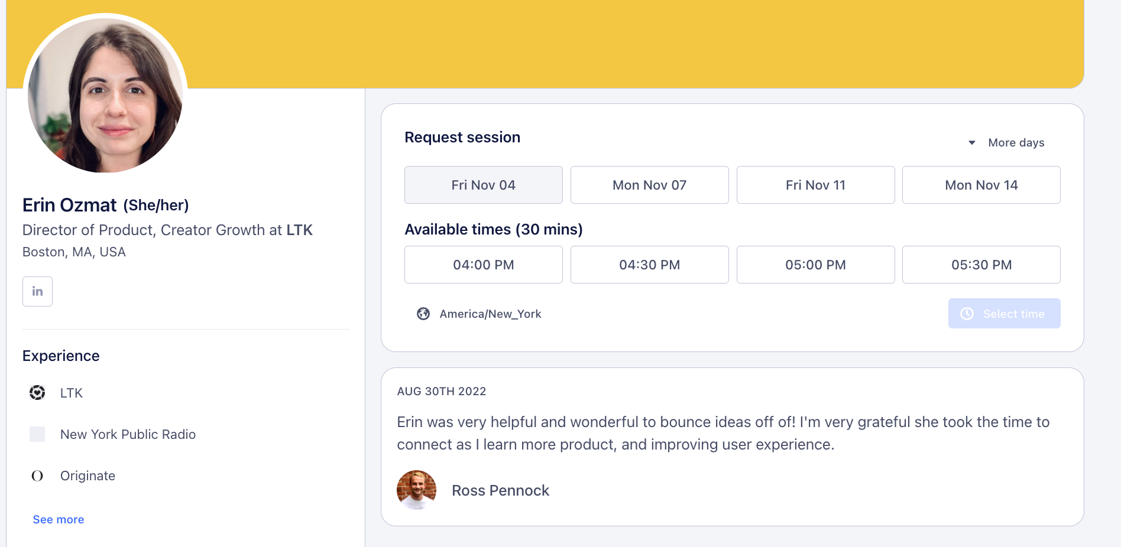Open See more under Experience
This screenshot has width=1121, height=547.
click(58, 519)
